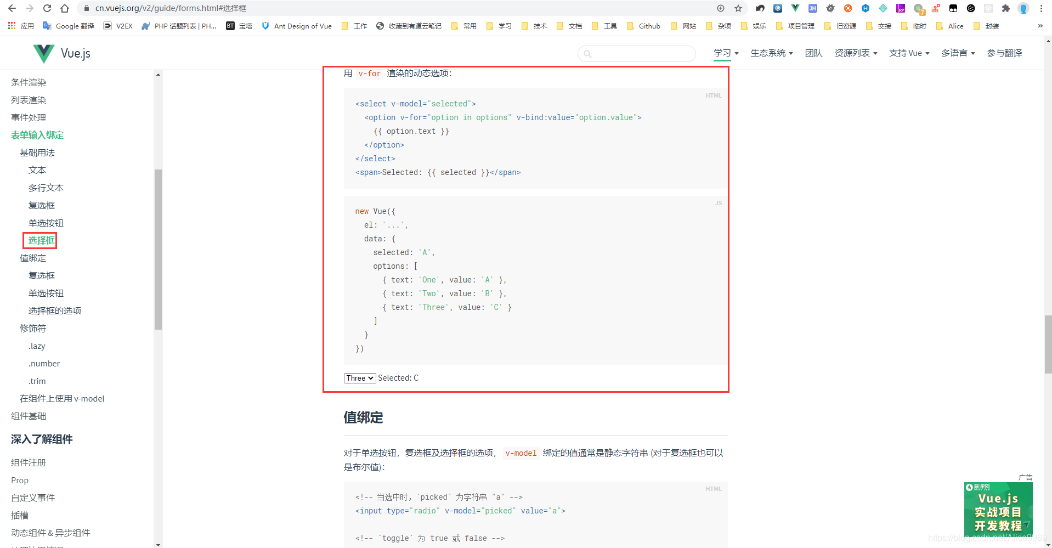Open the Three select box in the demo
Image resolution: width=1052 pixels, height=548 pixels.
359,378
